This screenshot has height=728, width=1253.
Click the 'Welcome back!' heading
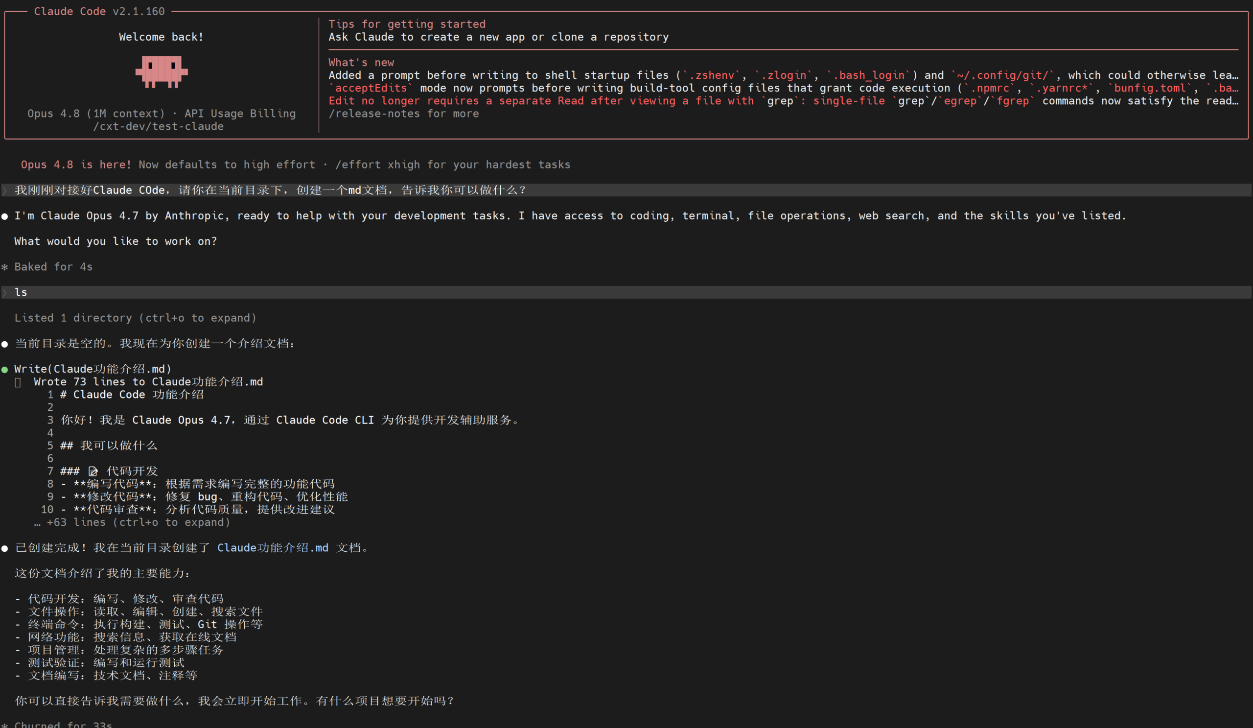[x=161, y=37]
